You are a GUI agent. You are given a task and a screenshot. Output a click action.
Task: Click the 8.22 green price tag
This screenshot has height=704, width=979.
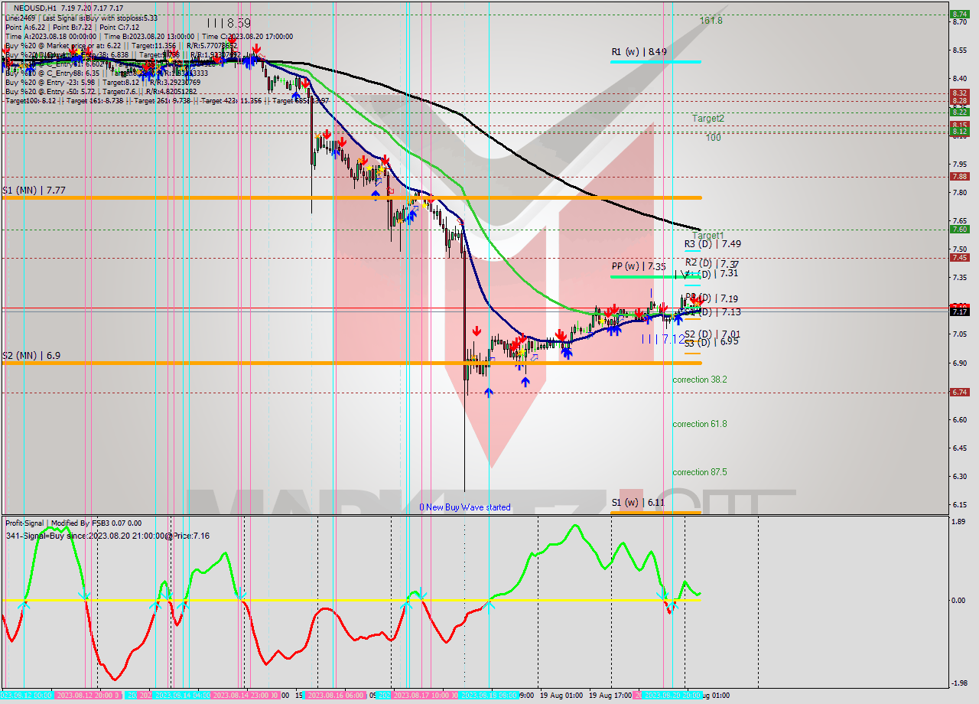coord(959,112)
